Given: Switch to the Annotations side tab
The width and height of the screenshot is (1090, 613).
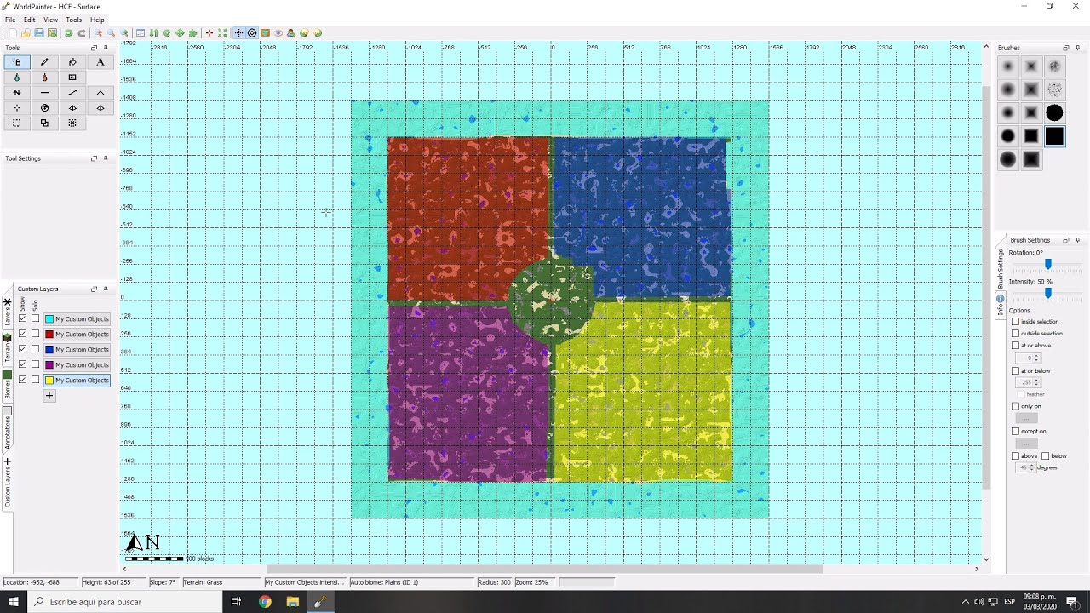Looking at the screenshot, I should coord(8,429).
